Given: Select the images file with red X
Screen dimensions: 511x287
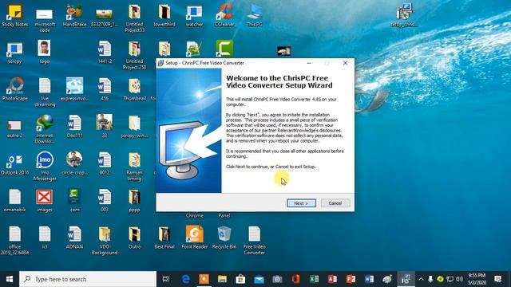Looking at the screenshot, I should [45, 200].
